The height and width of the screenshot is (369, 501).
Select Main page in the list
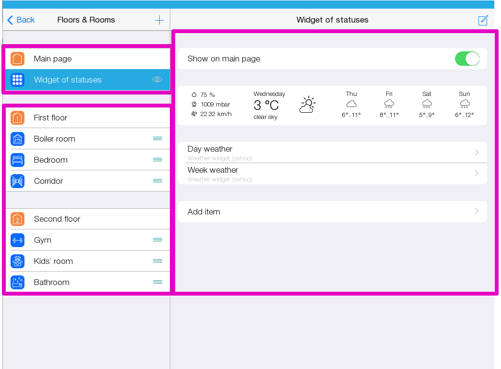(x=53, y=59)
